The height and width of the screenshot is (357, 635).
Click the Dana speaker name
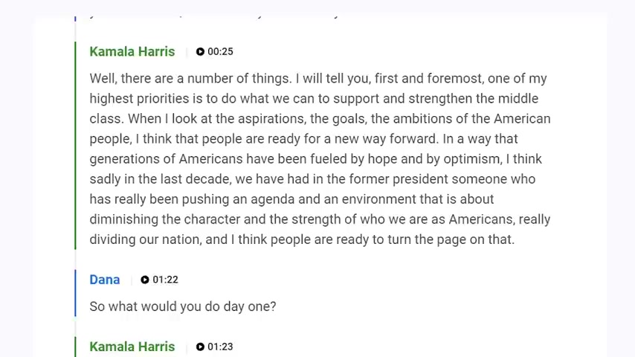(x=105, y=280)
